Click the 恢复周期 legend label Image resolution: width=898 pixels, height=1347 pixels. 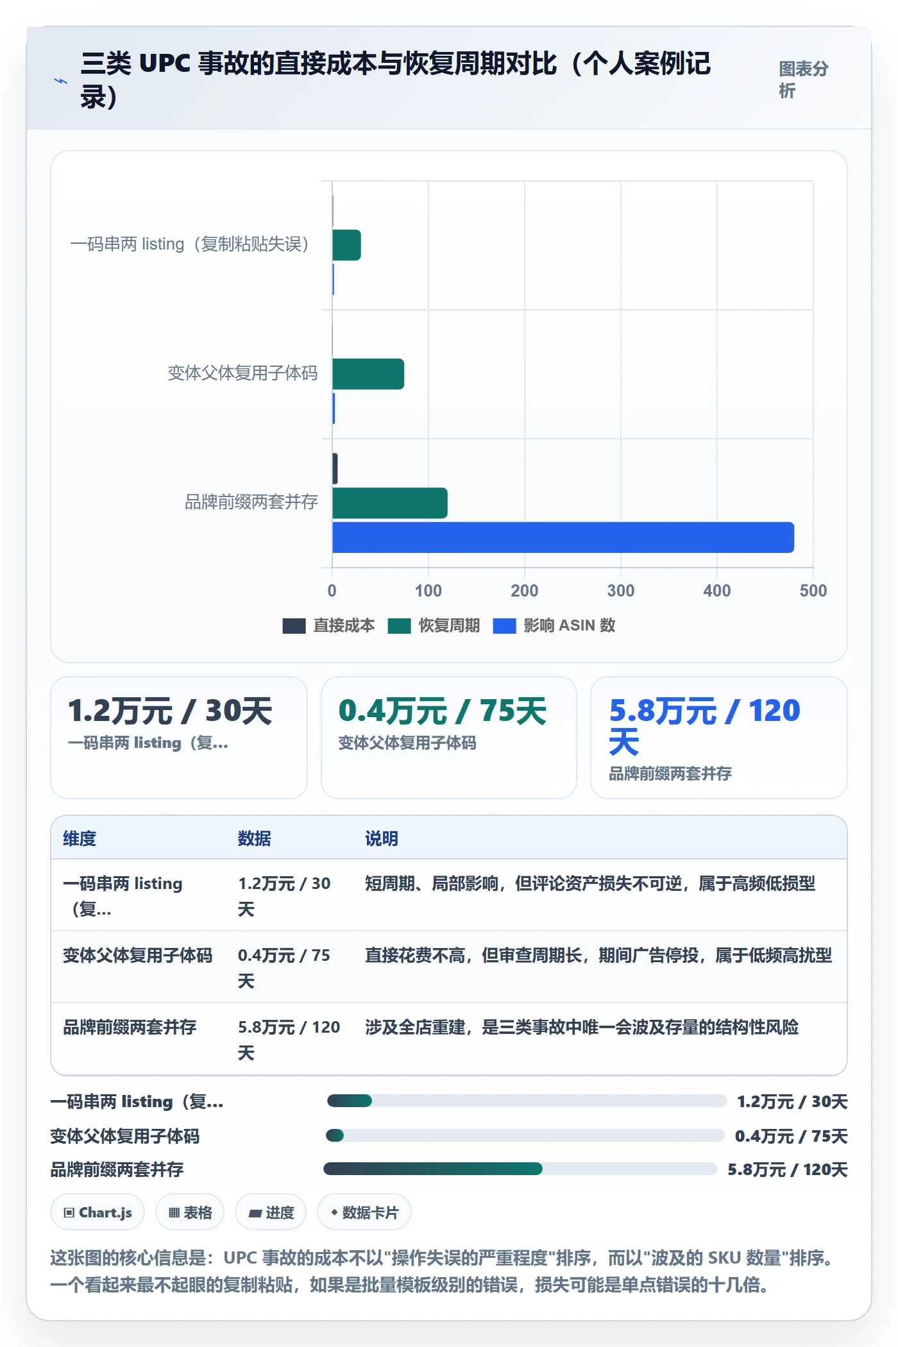click(449, 625)
